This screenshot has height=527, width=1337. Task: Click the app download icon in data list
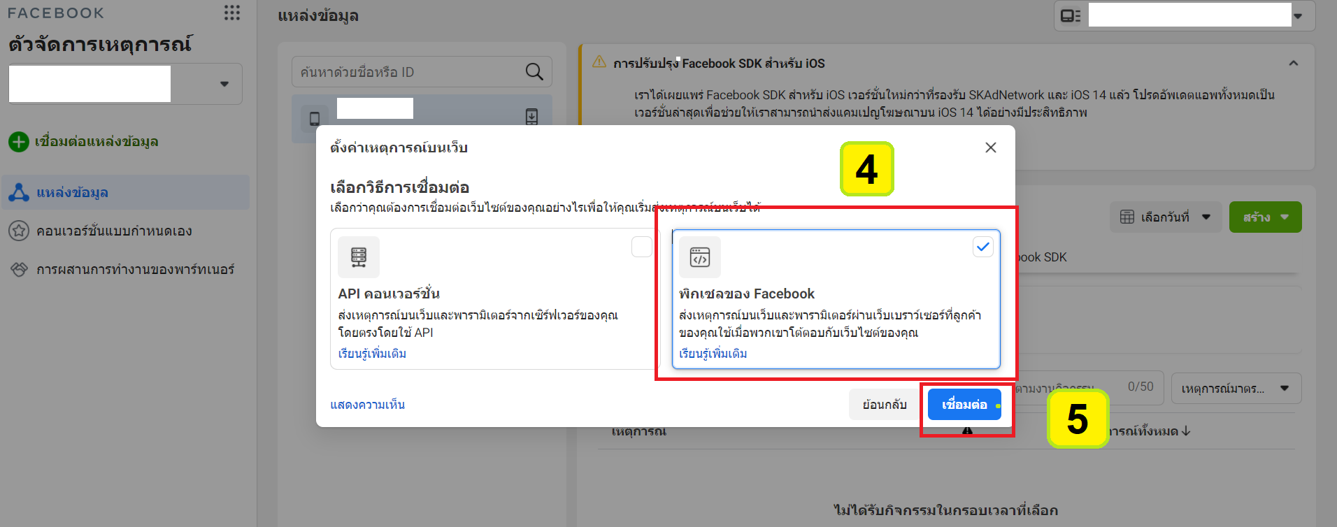tap(531, 117)
